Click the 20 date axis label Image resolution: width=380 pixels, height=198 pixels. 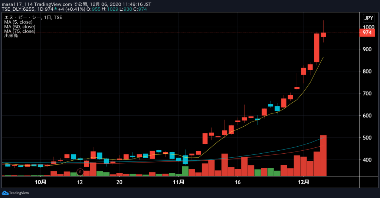[119, 182]
